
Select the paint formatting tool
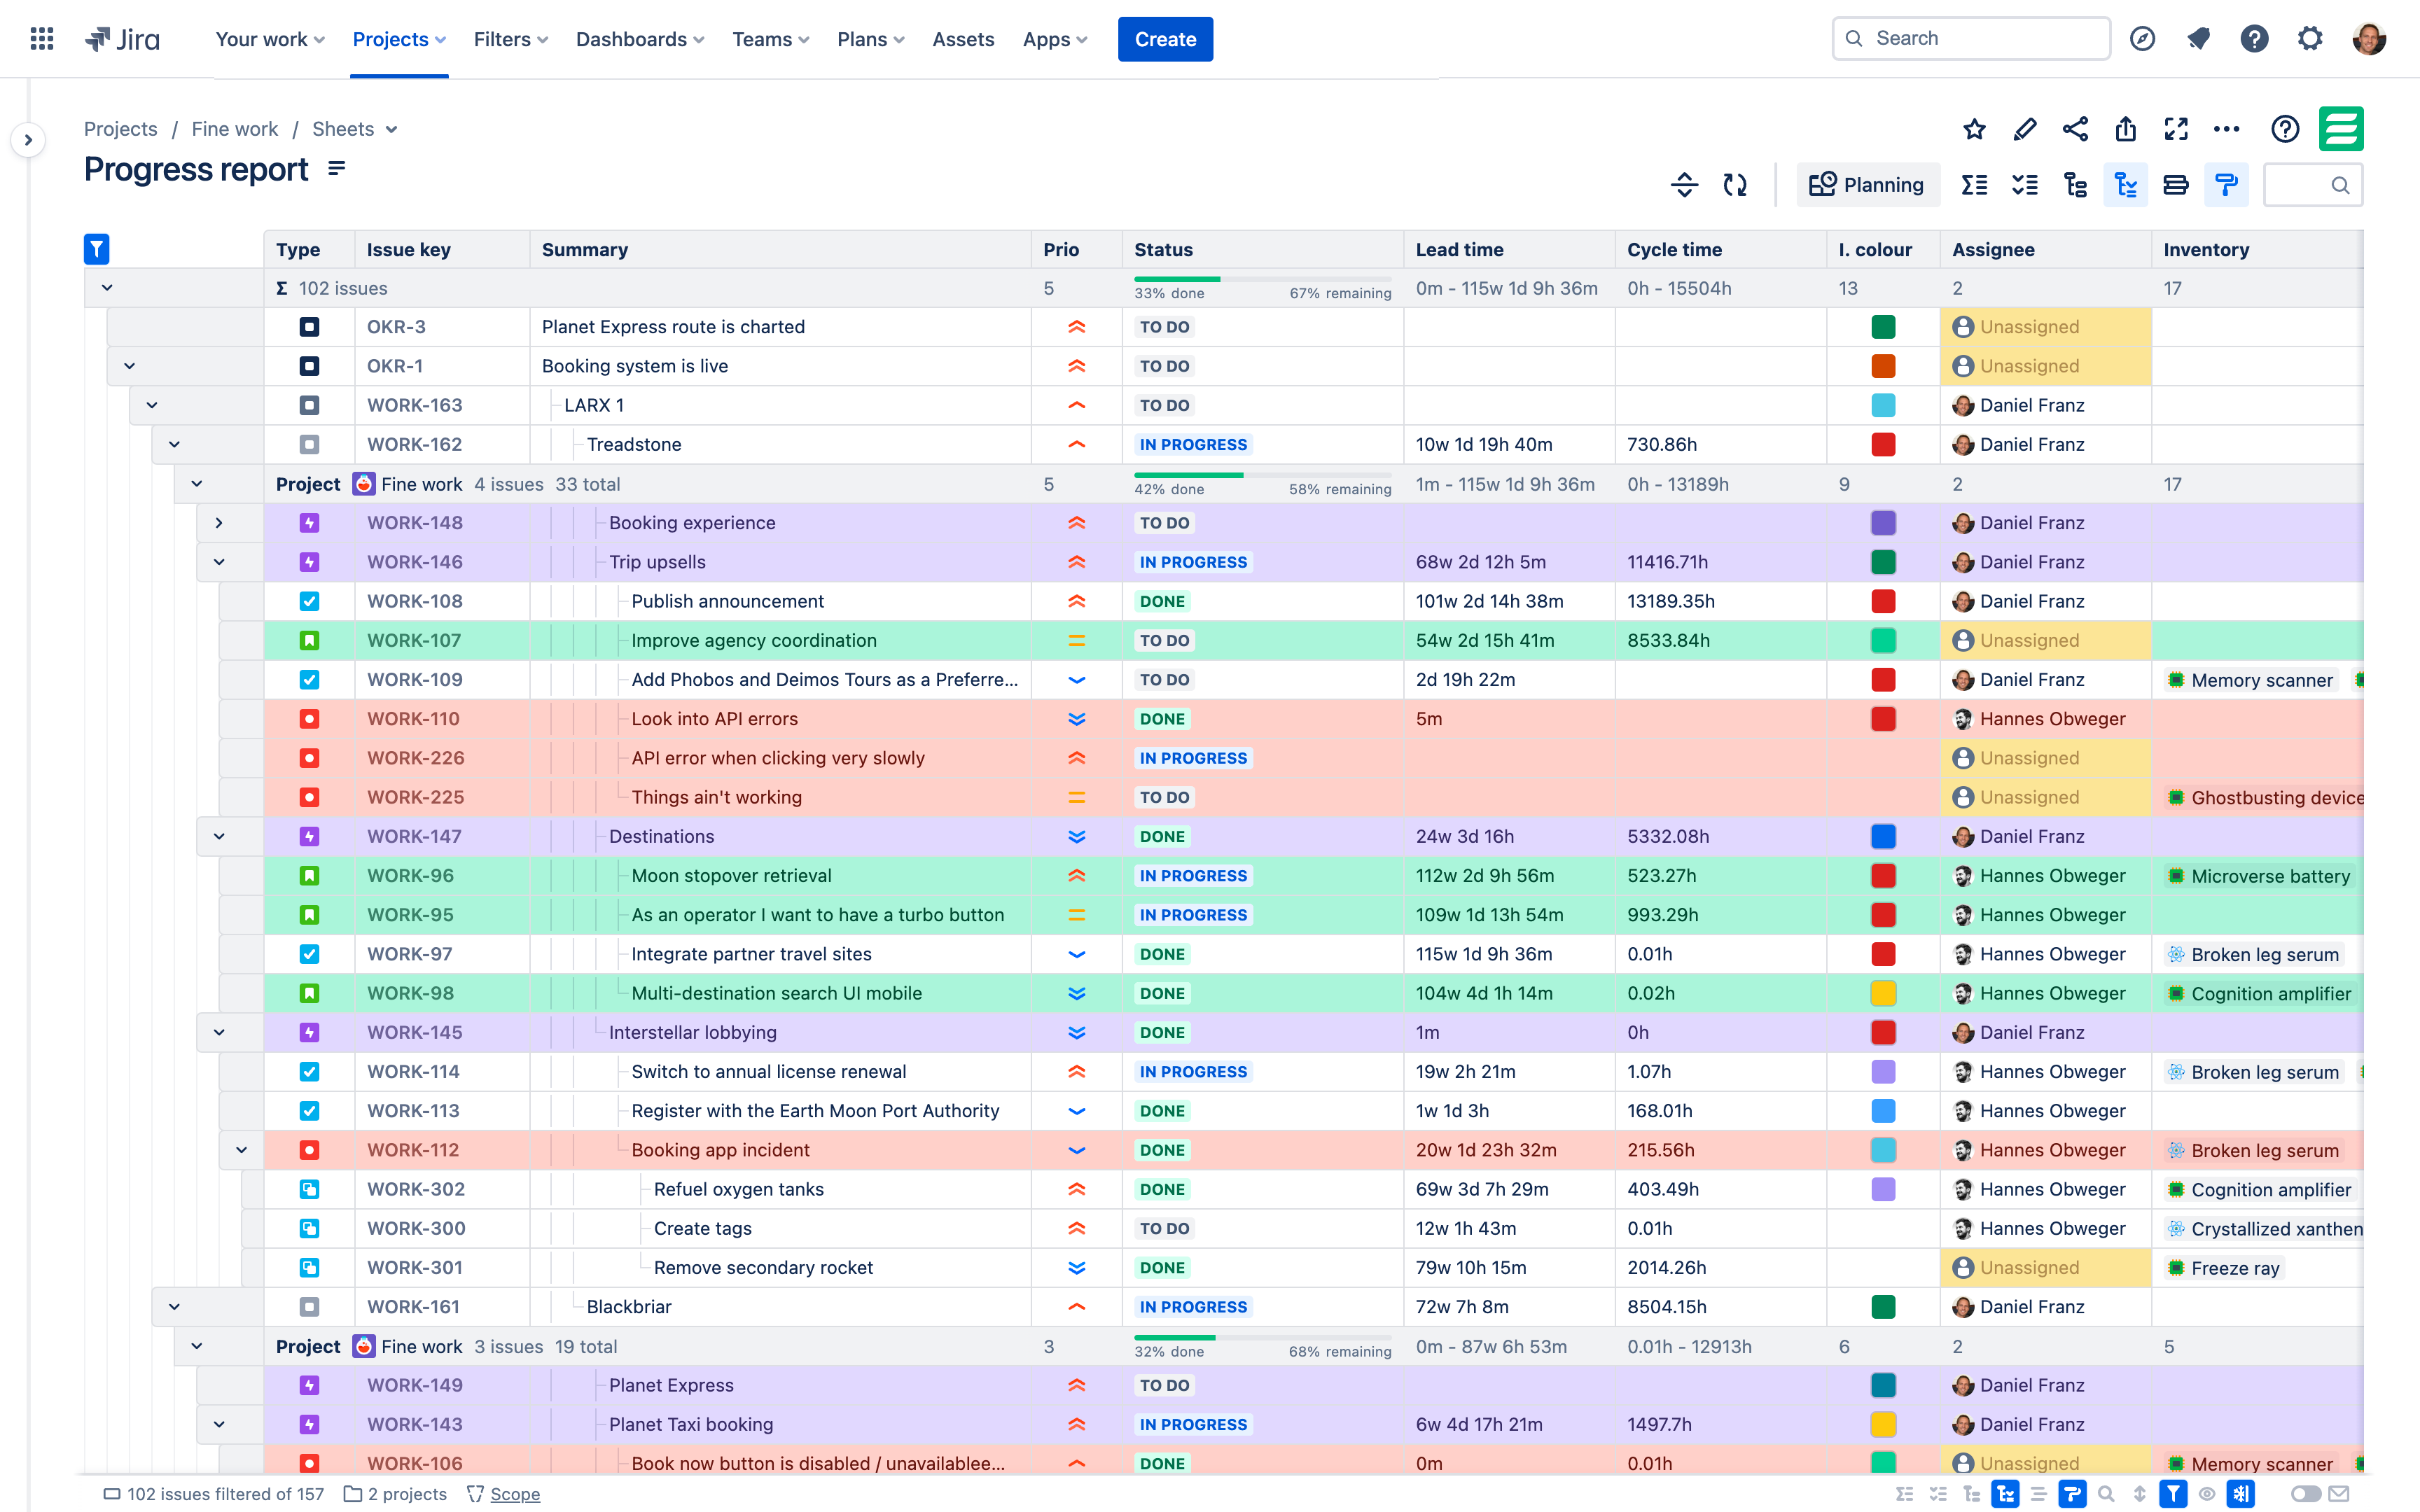click(x=2227, y=184)
